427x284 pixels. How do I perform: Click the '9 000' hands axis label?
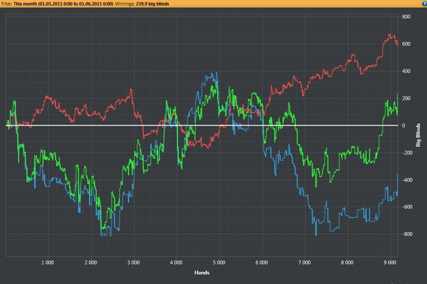pyautogui.click(x=390, y=263)
